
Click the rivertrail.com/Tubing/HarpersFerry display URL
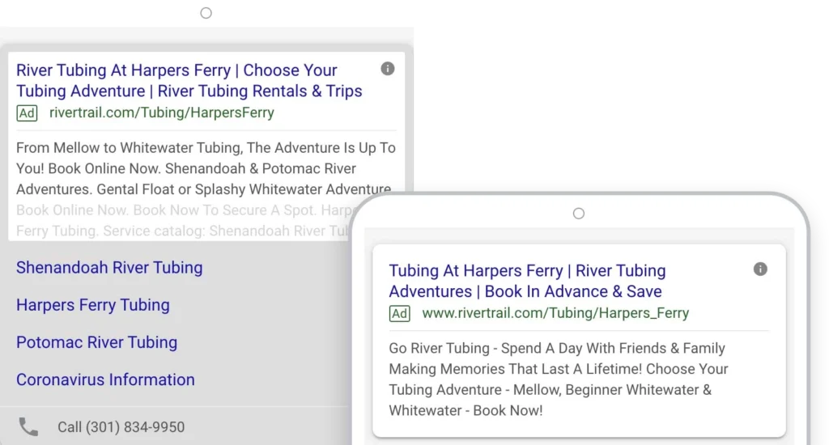[162, 112]
